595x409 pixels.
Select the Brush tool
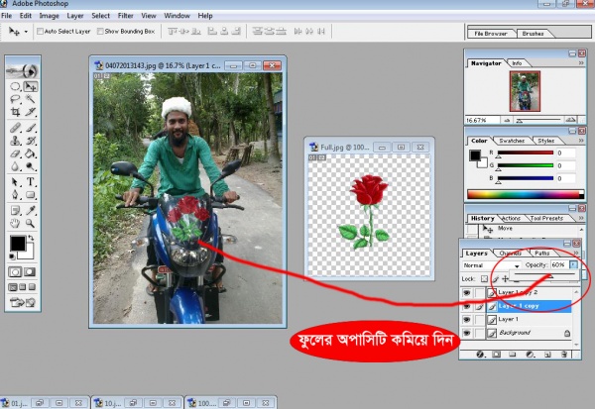click(31, 128)
